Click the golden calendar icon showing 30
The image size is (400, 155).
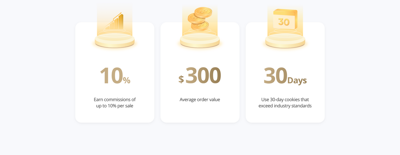(285, 19)
